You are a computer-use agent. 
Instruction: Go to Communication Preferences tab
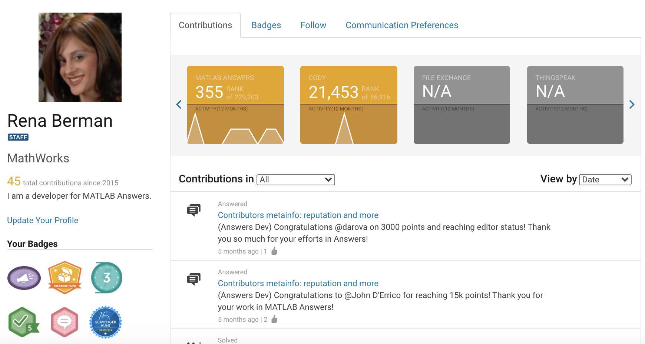point(401,25)
